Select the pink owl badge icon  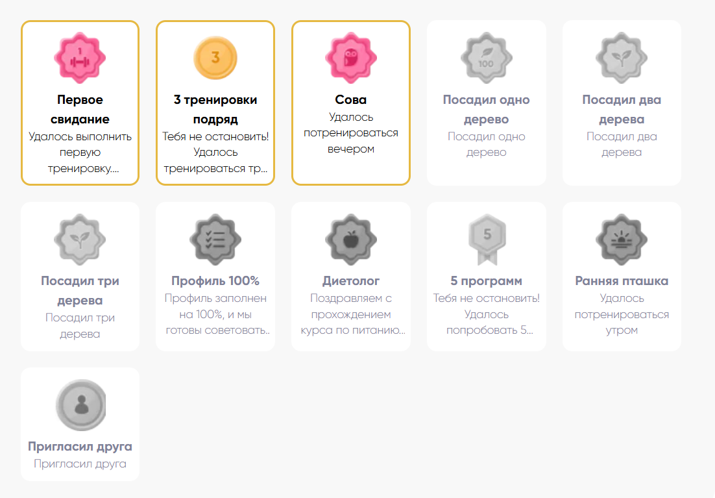click(x=350, y=58)
